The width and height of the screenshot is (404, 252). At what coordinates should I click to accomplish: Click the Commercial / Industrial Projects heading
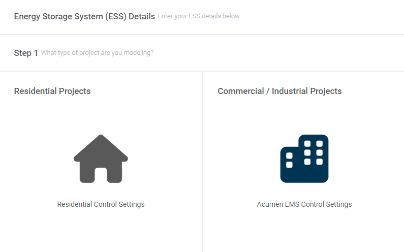280,91
